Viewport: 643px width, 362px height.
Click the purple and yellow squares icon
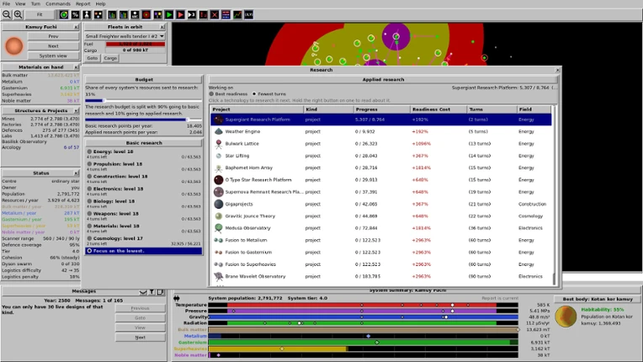tap(158, 15)
